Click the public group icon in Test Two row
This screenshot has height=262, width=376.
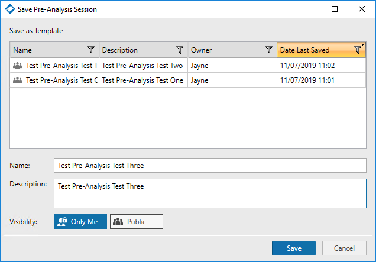click(18, 66)
